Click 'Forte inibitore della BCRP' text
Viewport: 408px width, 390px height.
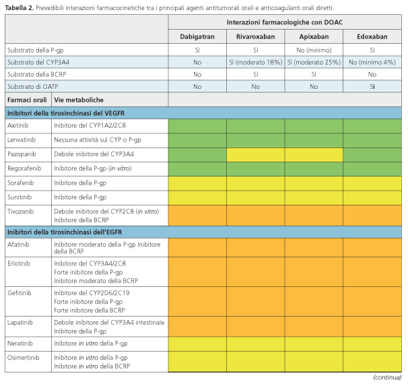(x=90, y=311)
